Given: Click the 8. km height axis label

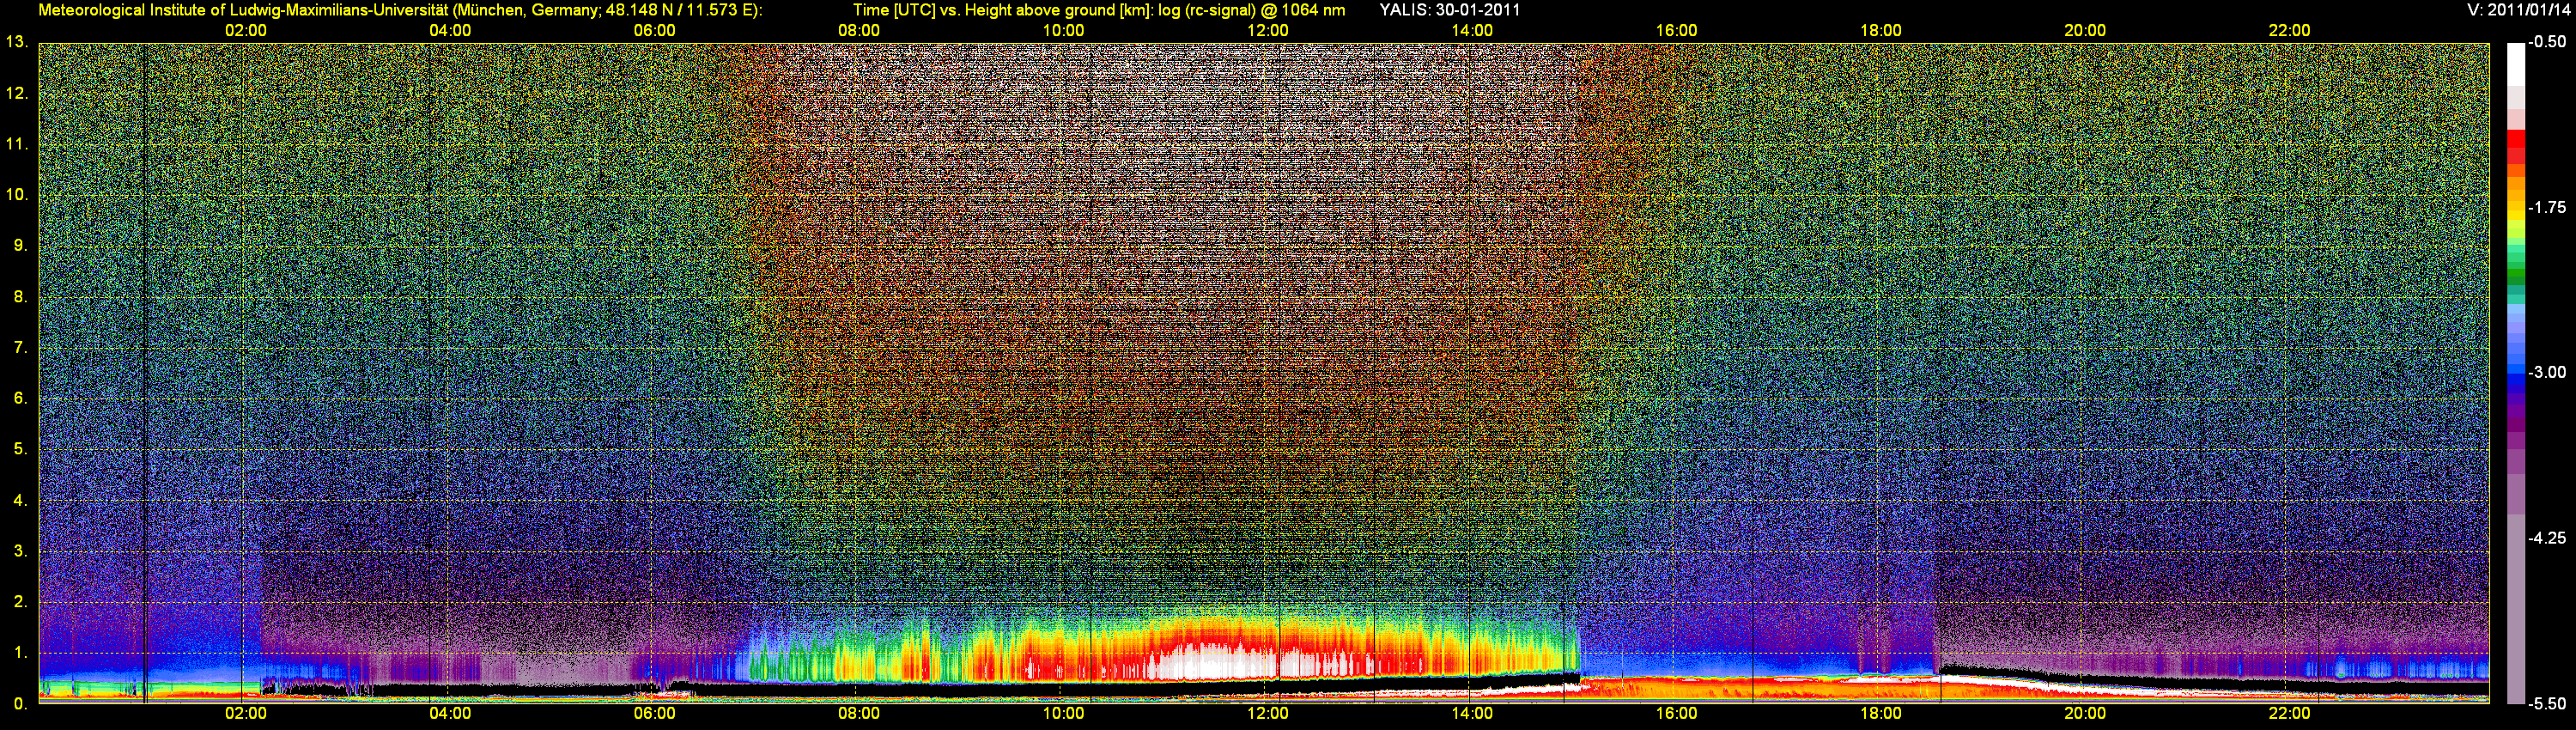Looking at the screenshot, I should pyautogui.click(x=20, y=296).
